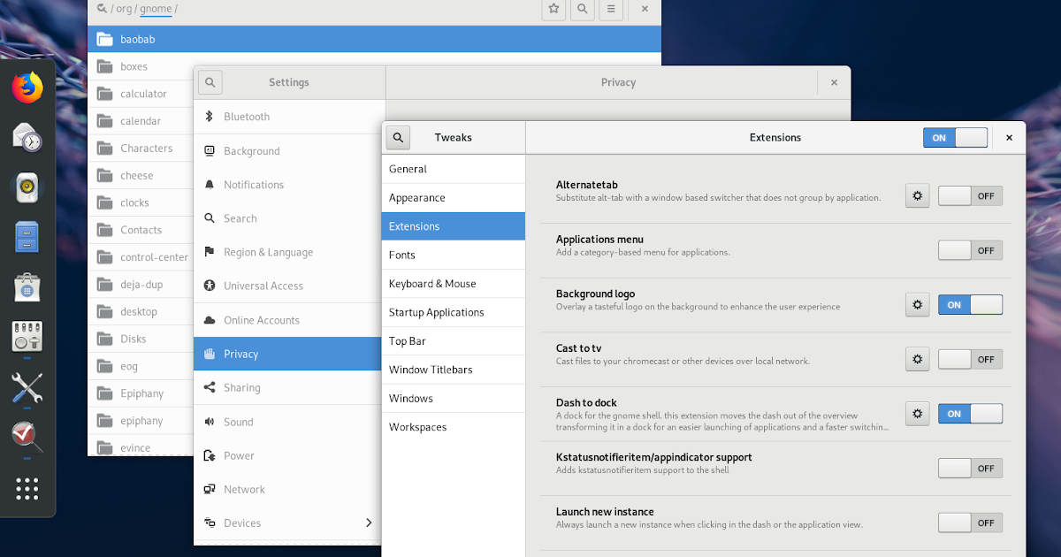Screen dimensions: 1061x557
Task: Click the search icon in dconf editor header
Action: pos(582,9)
